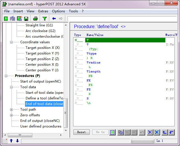Select Center position X (I) item

[42, 65]
